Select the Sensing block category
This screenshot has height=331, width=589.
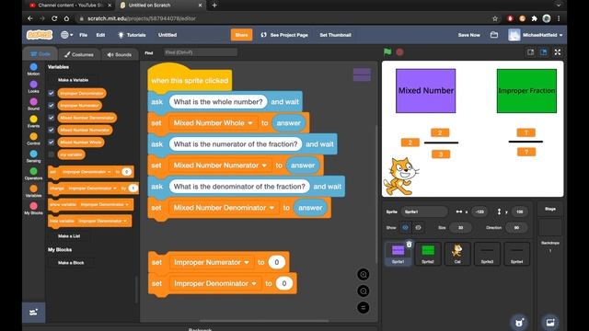[x=33, y=156]
